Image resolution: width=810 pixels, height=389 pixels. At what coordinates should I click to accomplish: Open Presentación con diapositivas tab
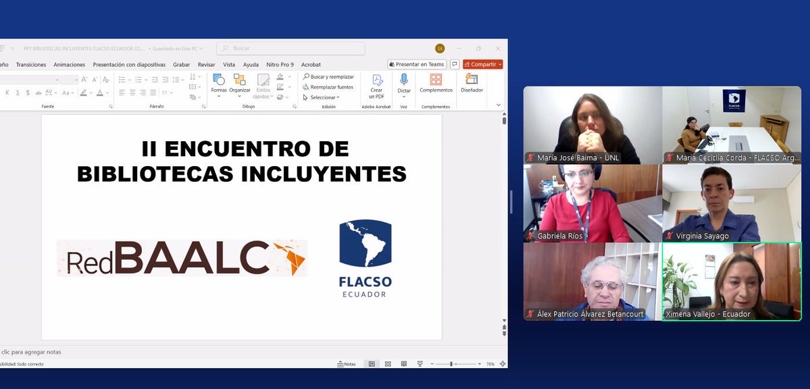(x=129, y=65)
